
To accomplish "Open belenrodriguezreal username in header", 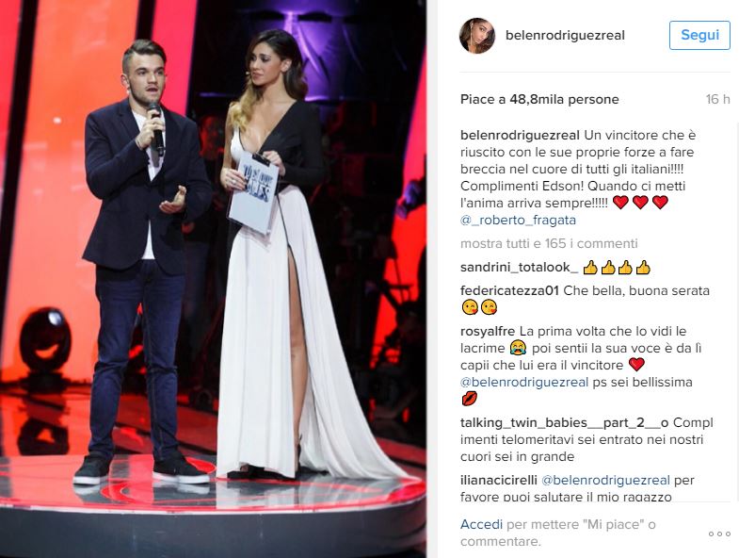I will pos(565,36).
